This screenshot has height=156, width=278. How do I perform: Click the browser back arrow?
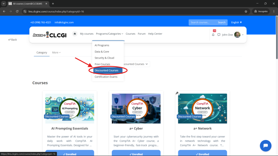[x=4, y=11]
